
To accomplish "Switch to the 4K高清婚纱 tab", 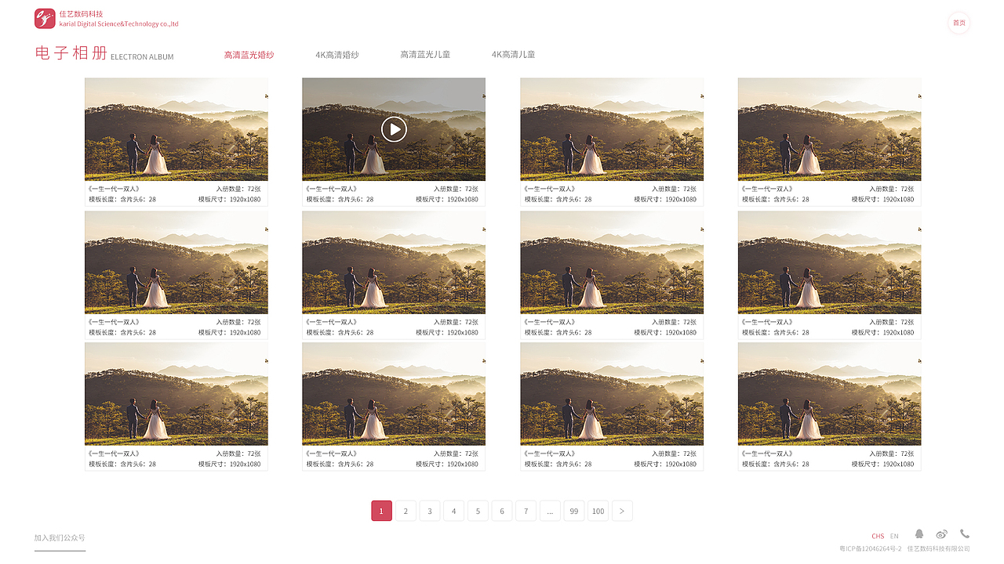I will click(337, 55).
